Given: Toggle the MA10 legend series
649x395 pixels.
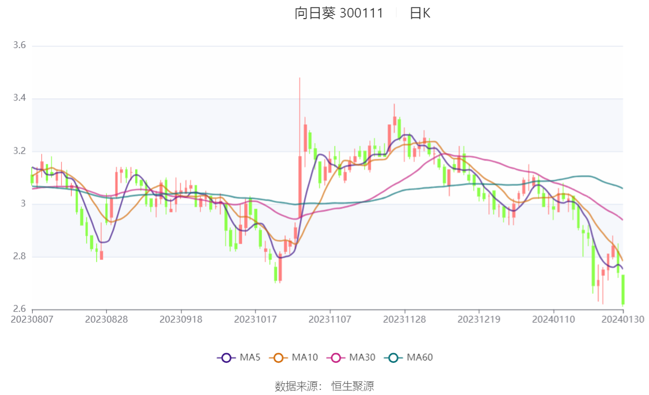Looking at the screenshot, I should [x=295, y=357].
